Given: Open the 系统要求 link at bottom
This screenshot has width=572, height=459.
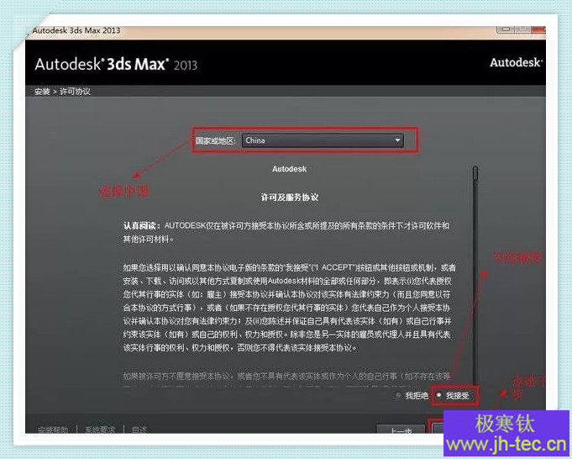Looking at the screenshot, I should point(100,430).
